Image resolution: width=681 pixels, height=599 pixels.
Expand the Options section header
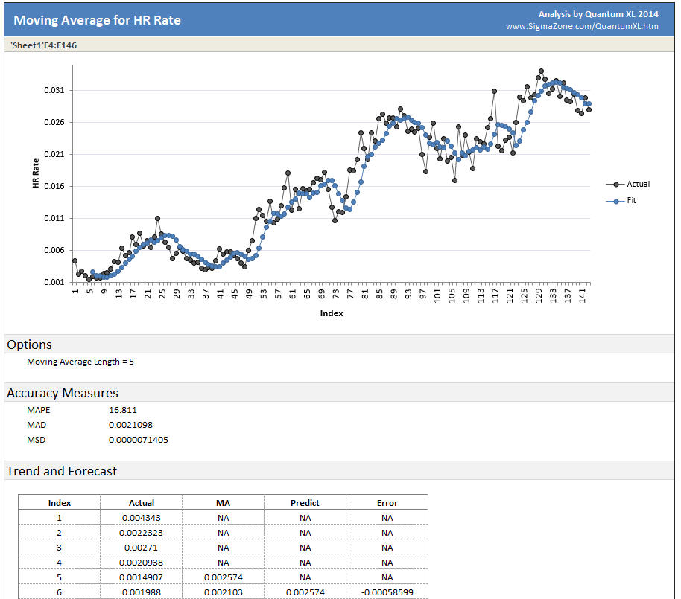(x=29, y=345)
